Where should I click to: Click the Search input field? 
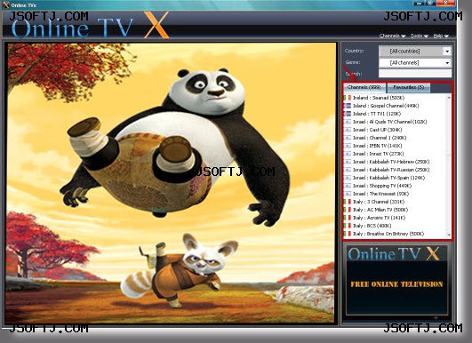point(415,74)
